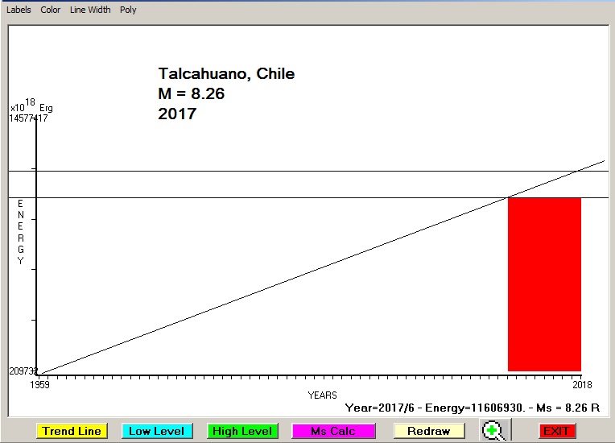Click the YEARS x-axis title
This screenshot has height=443, width=615.
[x=323, y=395]
